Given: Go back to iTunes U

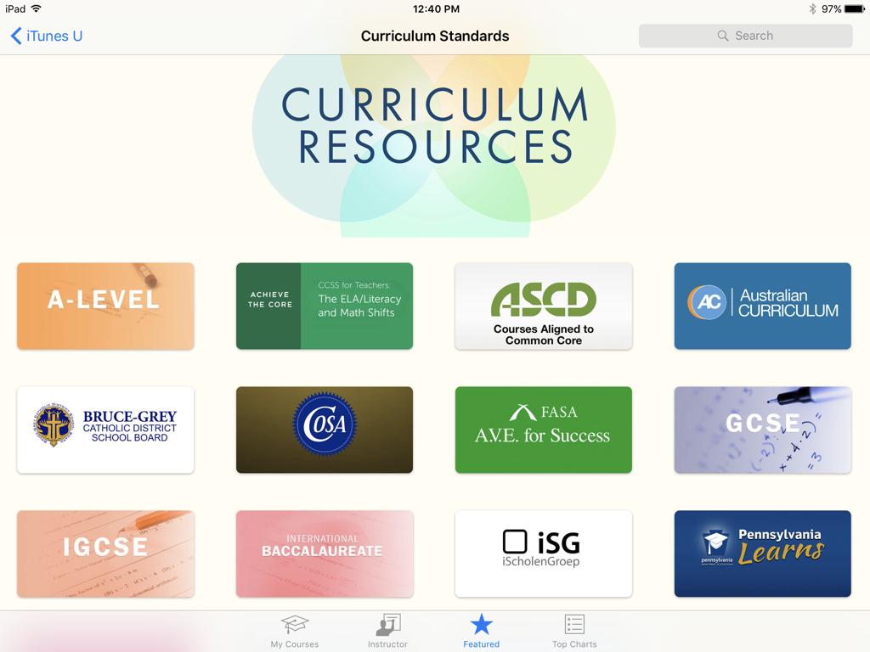Looking at the screenshot, I should point(47,36).
